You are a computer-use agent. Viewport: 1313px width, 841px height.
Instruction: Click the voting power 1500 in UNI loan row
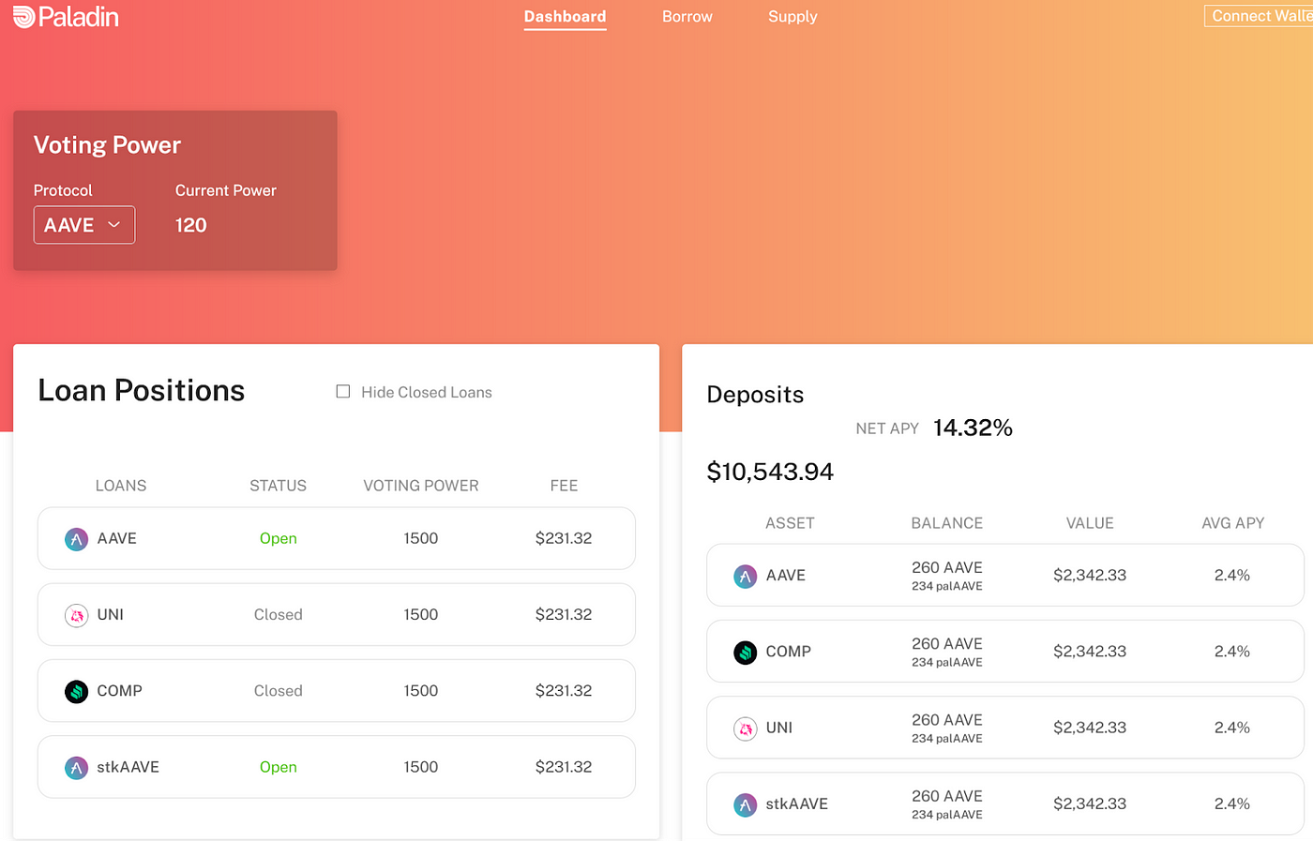[421, 614]
